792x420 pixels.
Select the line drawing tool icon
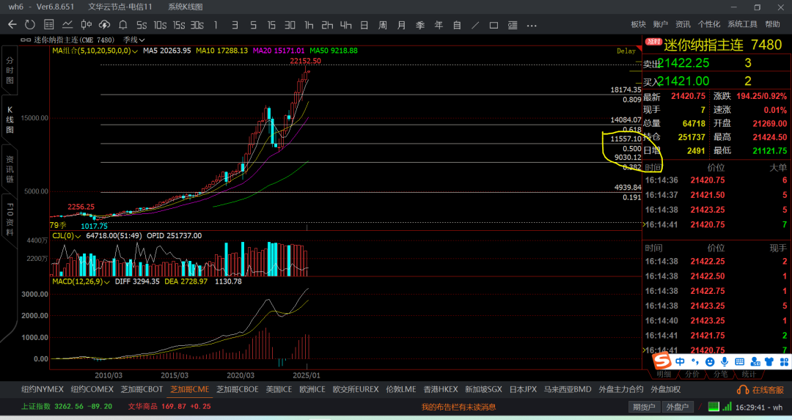(475, 25)
